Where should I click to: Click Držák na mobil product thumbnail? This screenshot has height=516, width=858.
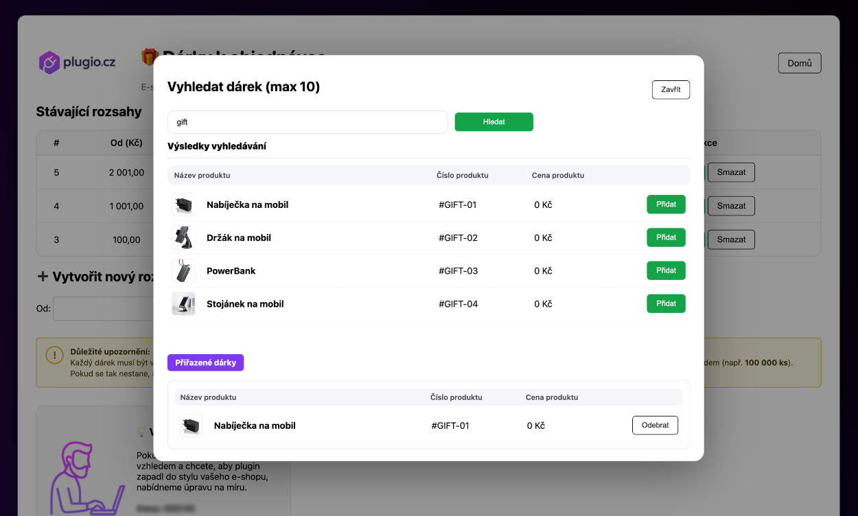(x=183, y=237)
